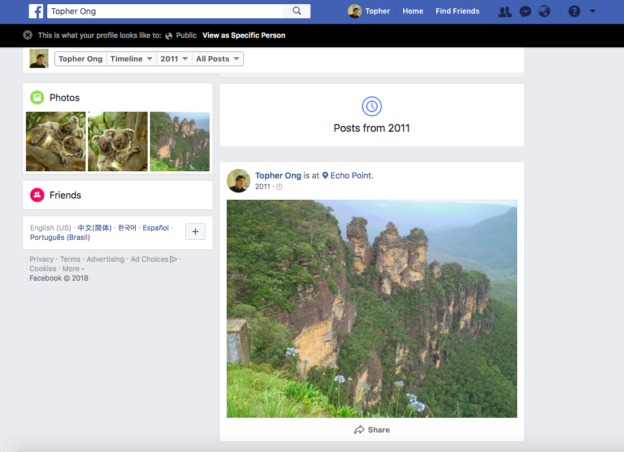Screen dimensions: 624x452
Task: Click the search magnifier button
Action: point(297,11)
